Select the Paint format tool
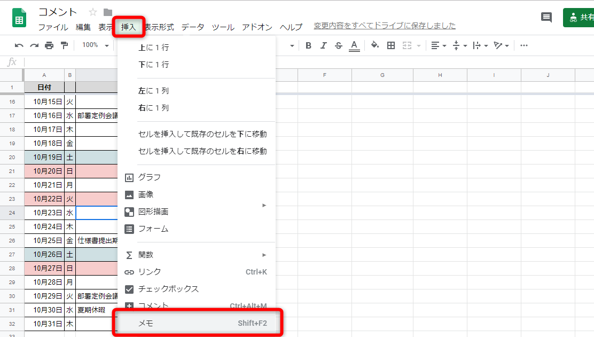This screenshot has height=337, width=594. pyautogui.click(x=63, y=45)
